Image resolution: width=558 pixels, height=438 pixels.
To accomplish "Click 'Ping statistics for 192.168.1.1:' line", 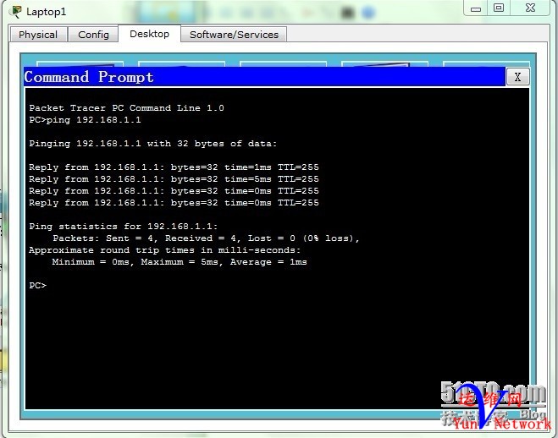I will [123, 227].
